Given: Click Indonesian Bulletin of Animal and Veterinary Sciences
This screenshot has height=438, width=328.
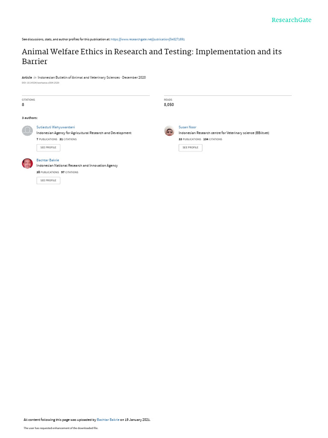Looking at the screenshot, I should pyautogui.click(x=79, y=77).
